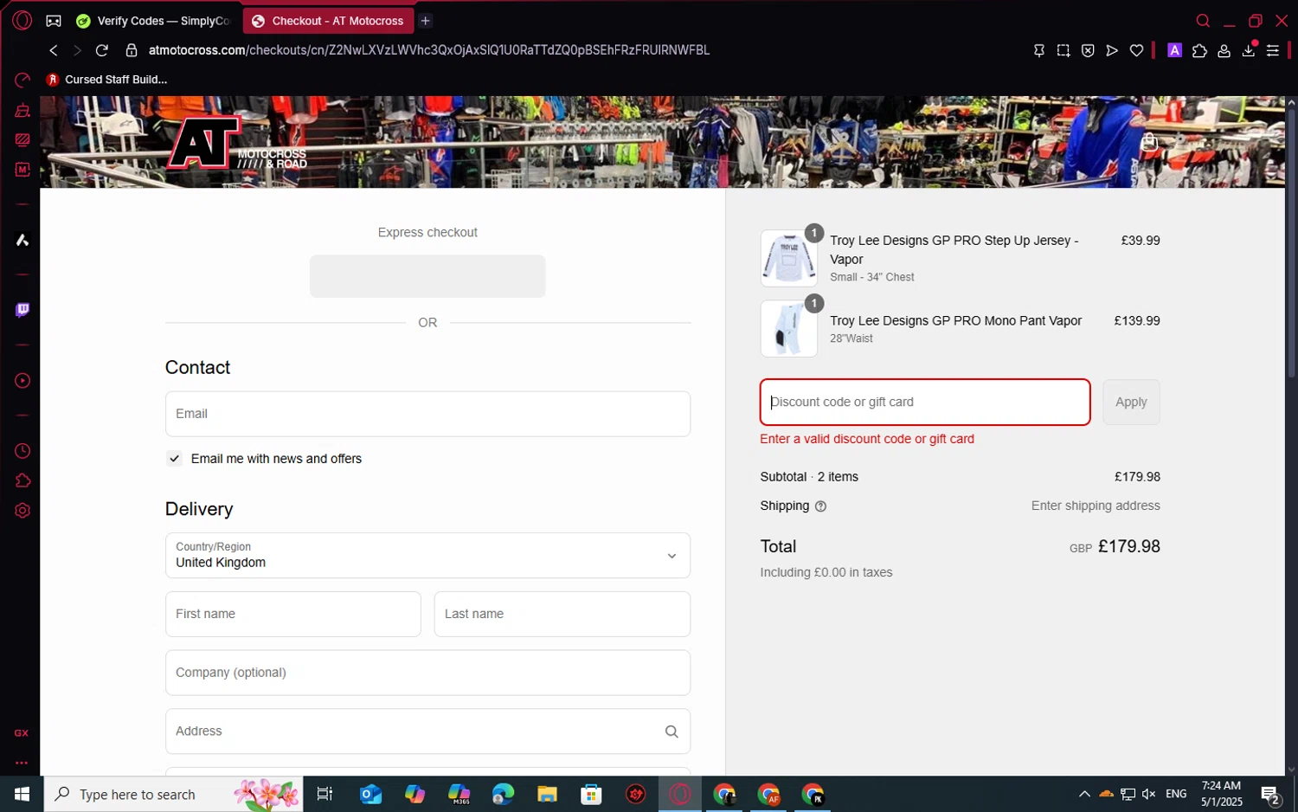Open a new tab with plus button

click(425, 21)
